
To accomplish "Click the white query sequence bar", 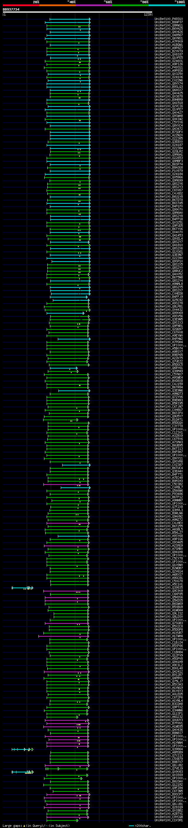I will (x=78, y=12).
